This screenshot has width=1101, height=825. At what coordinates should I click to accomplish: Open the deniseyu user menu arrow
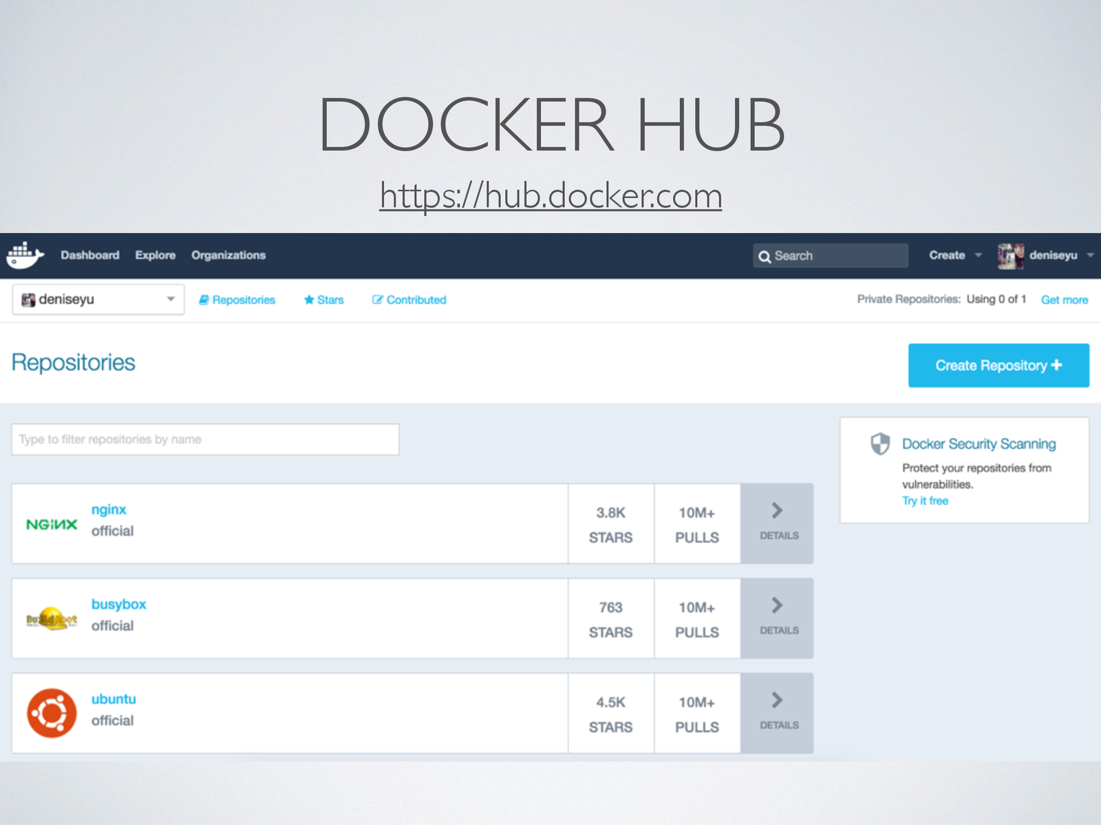[1090, 255]
